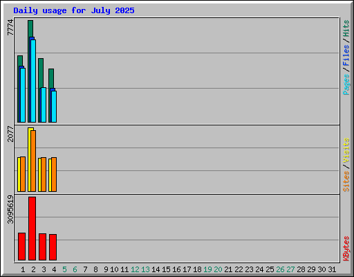Click the Sites legend label
Viewport: 354px width, 277px height.
[346, 181]
